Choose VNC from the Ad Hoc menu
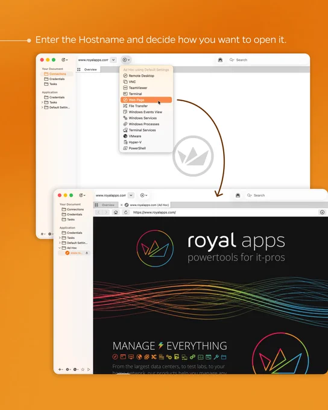This screenshot has height=410, width=328. pyautogui.click(x=146, y=82)
